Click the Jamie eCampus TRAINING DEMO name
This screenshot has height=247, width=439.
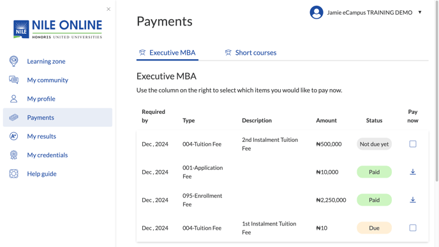[369, 12]
